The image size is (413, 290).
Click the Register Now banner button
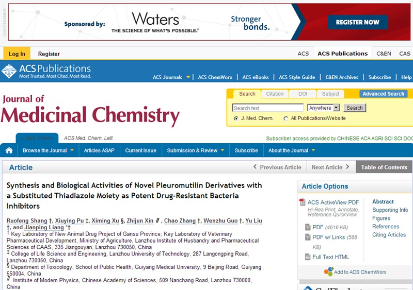pyautogui.click(x=358, y=22)
